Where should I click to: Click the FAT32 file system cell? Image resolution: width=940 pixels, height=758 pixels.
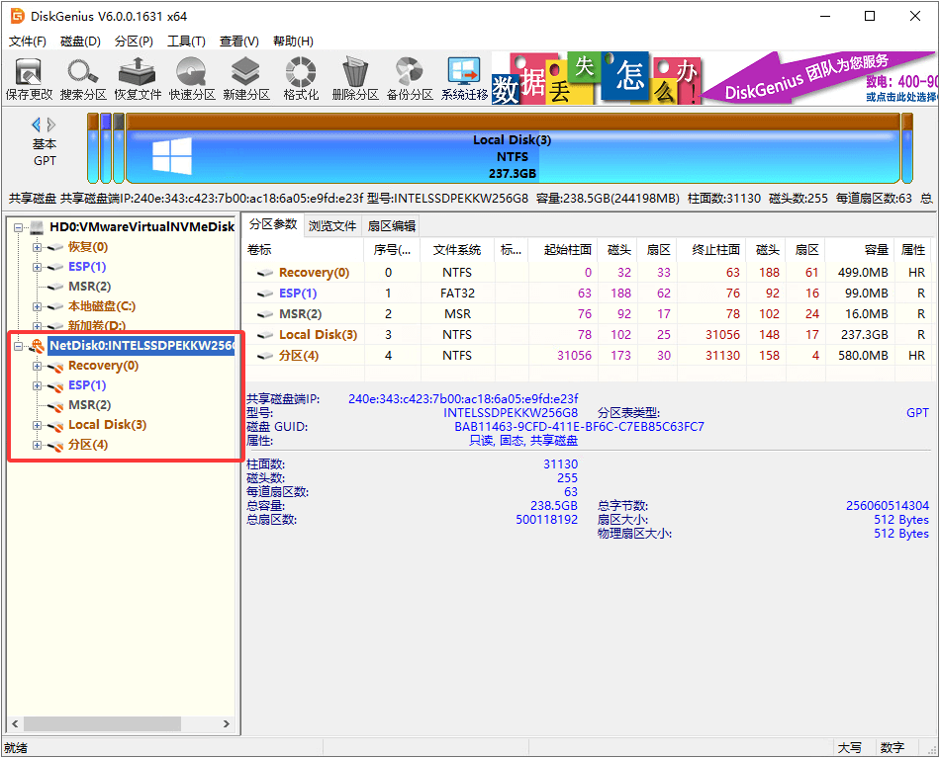457,294
